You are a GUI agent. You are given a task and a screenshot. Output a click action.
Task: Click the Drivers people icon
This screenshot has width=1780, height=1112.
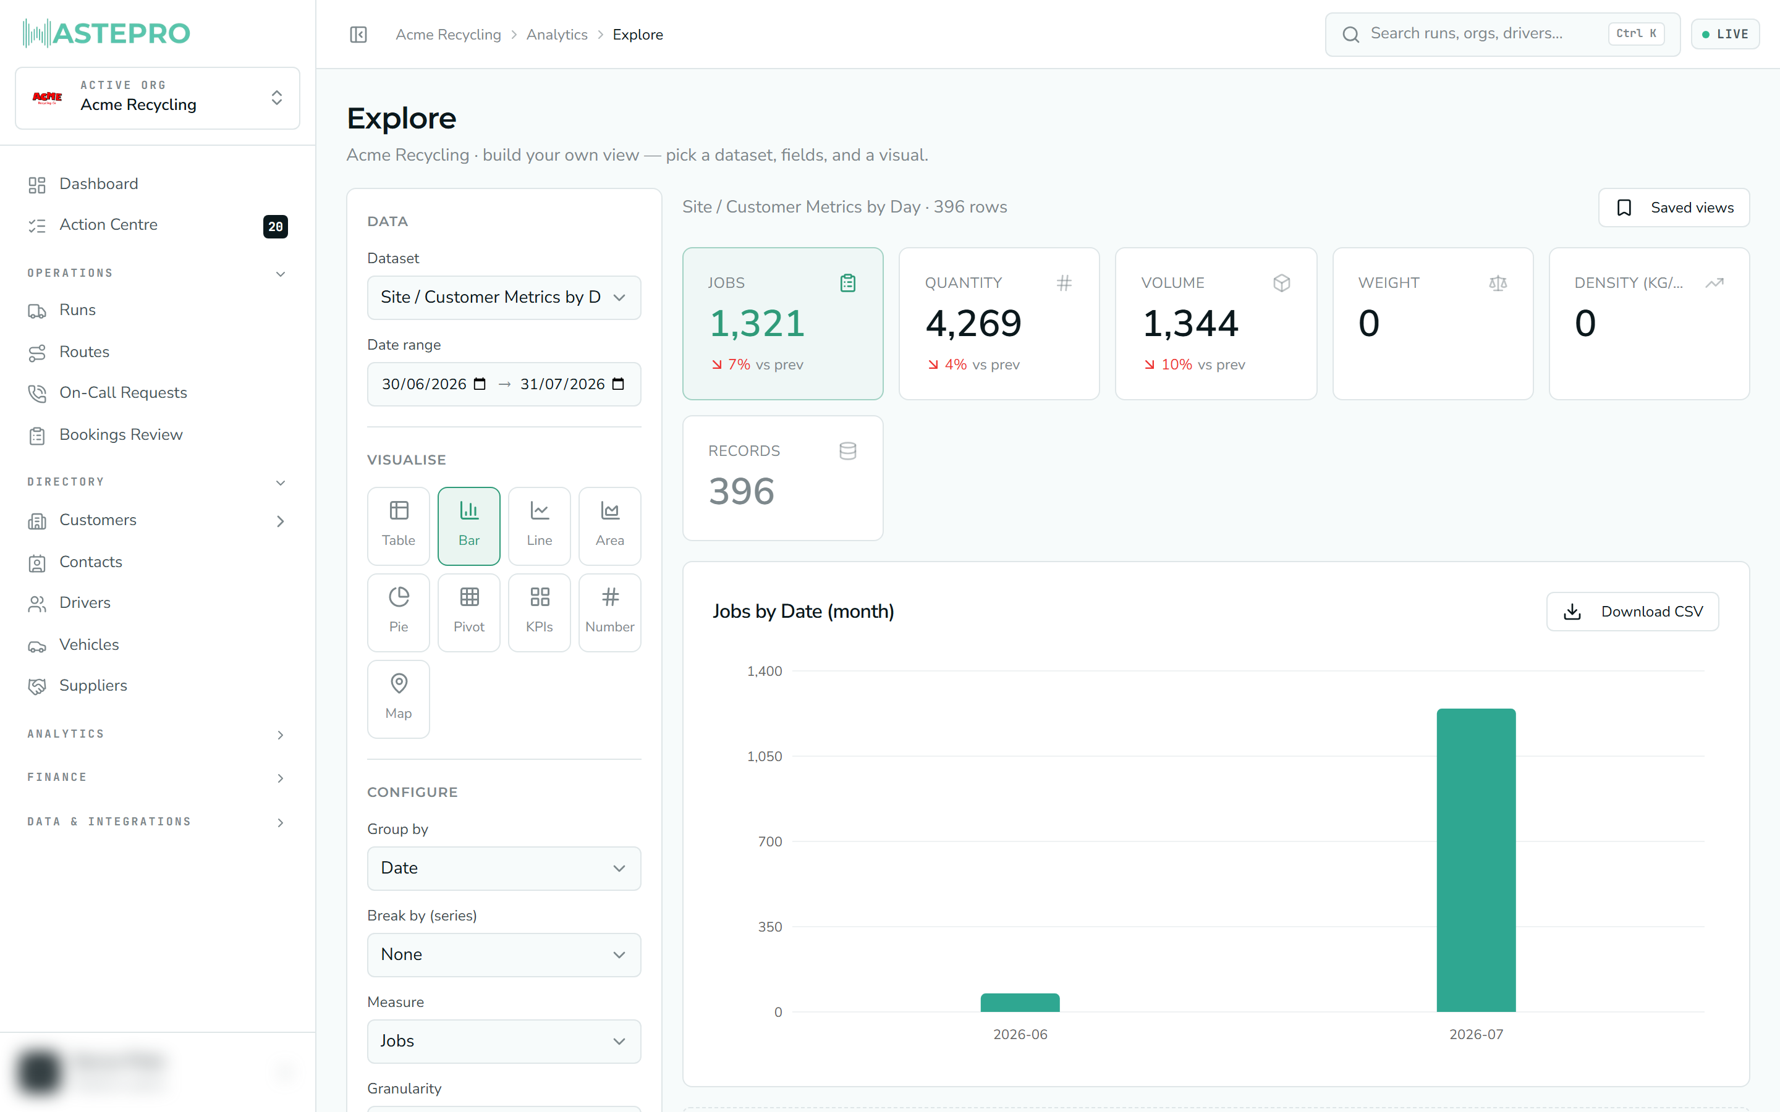pyautogui.click(x=37, y=604)
